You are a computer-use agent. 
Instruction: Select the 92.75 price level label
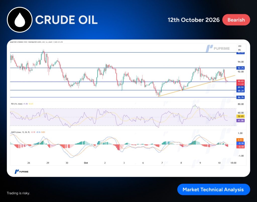click(x=240, y=68)
